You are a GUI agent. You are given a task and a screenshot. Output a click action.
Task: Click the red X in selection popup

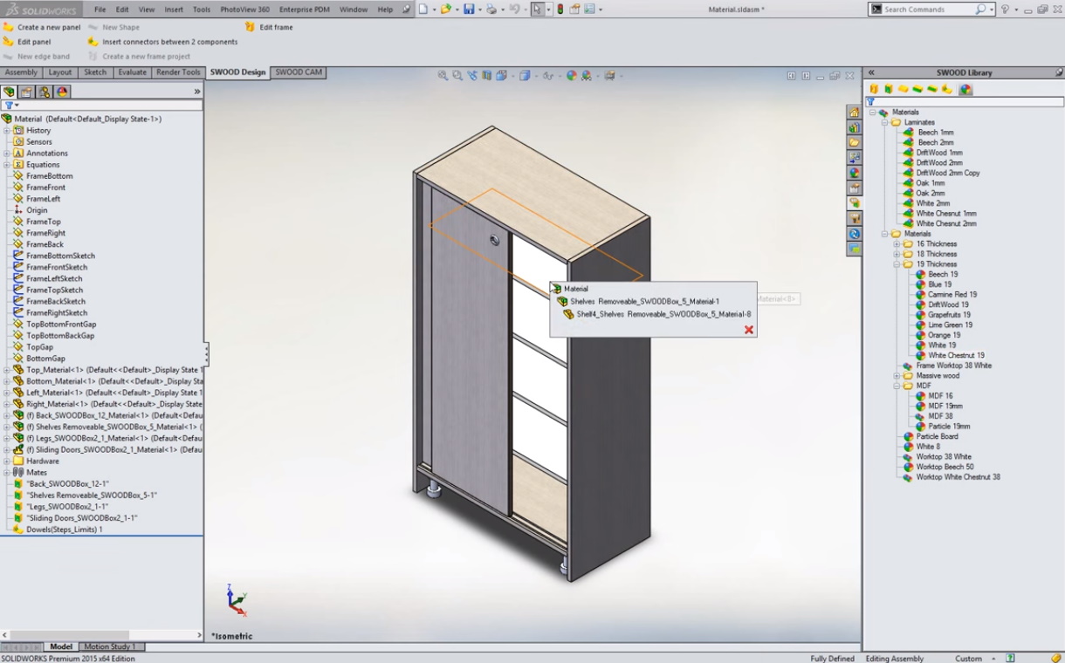click(x=748, y=330)
